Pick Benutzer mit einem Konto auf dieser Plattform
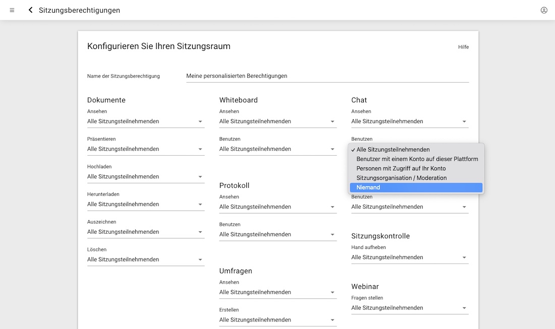This screenshot has height=329, width=555. [x=416, y=159]
